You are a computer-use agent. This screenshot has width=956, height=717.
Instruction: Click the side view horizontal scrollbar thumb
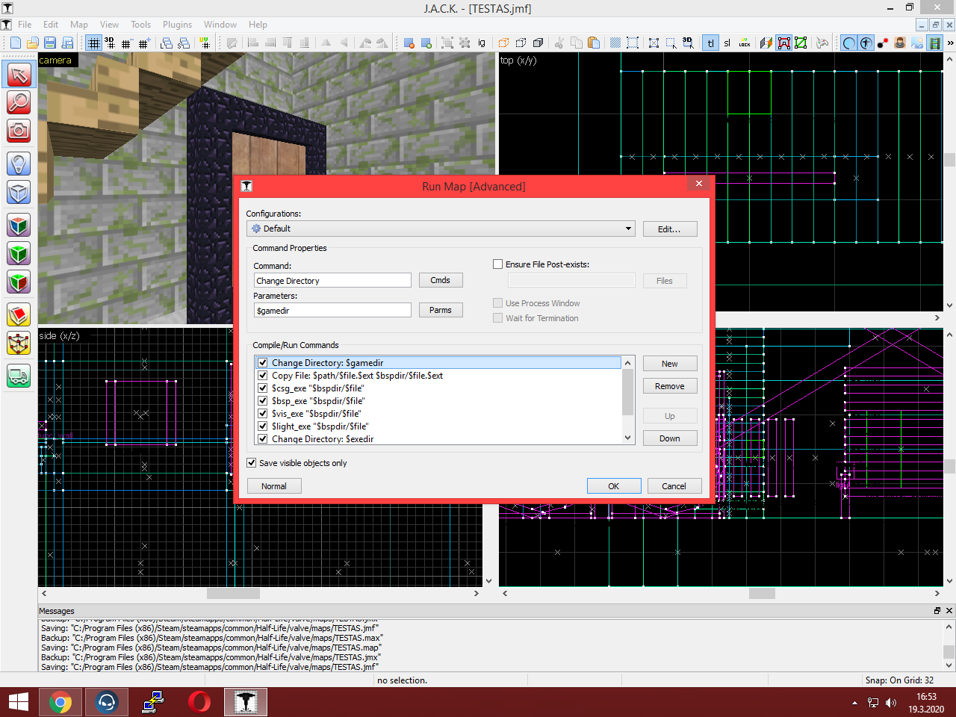tap(233, 594)
